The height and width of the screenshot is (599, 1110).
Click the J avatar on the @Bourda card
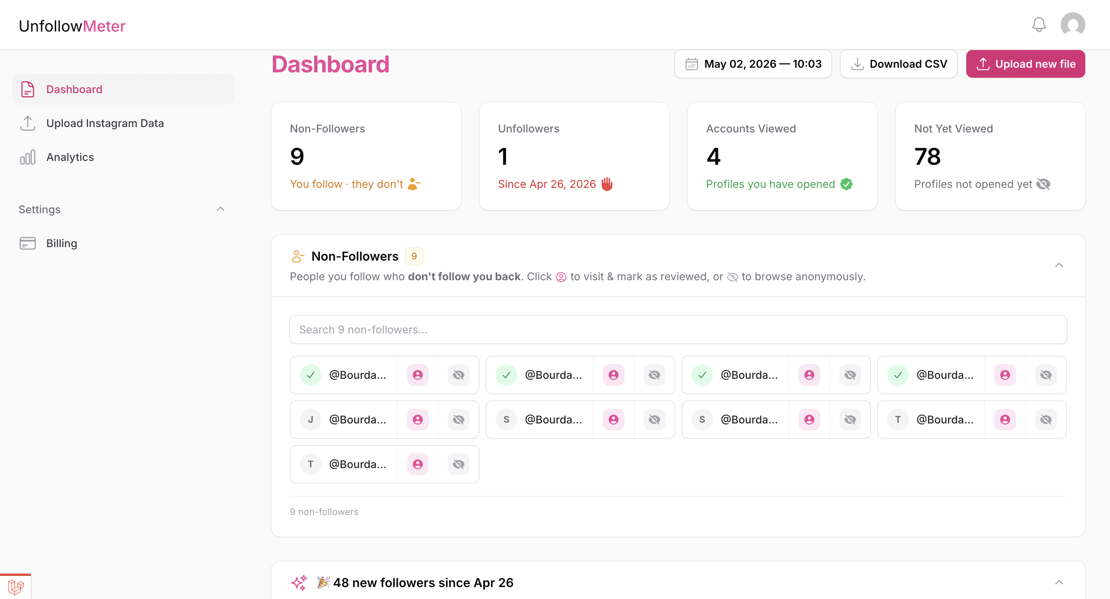310,420
